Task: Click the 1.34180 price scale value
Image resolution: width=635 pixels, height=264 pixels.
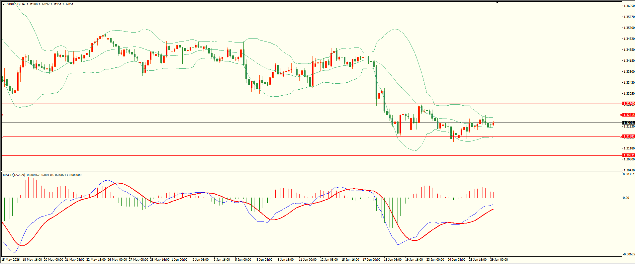Action: (629, 61)
